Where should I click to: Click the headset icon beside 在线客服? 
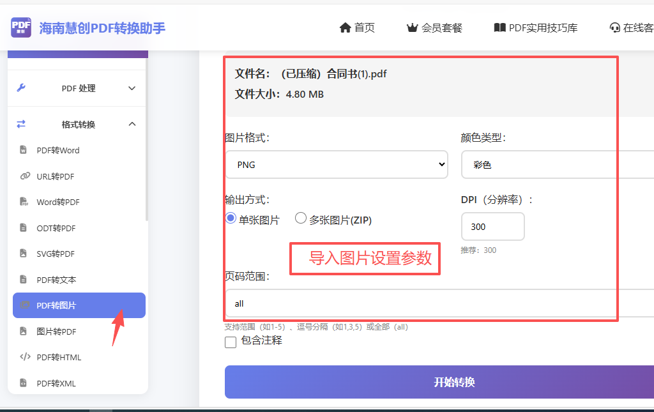615,27
